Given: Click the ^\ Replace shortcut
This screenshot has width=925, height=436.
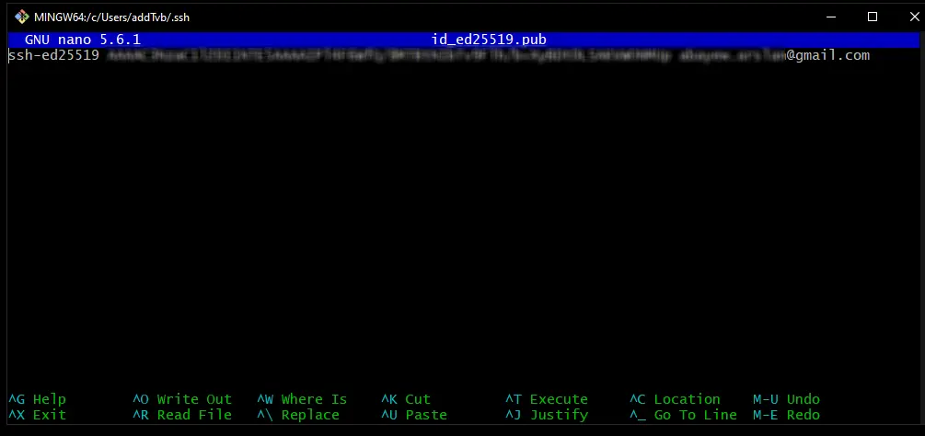Looking at the screenshot, I should pyautogui.click(x=298, y=415).
